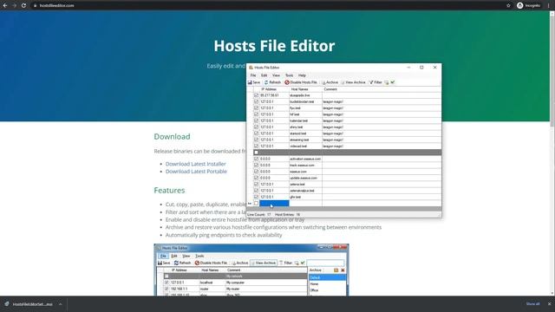Click the IP Address column header
The width and height of the screenshot is (555, 312).
[274, 89]
